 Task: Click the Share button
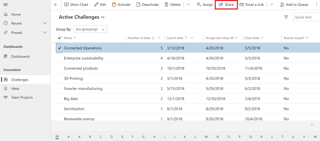click(226, 4)
